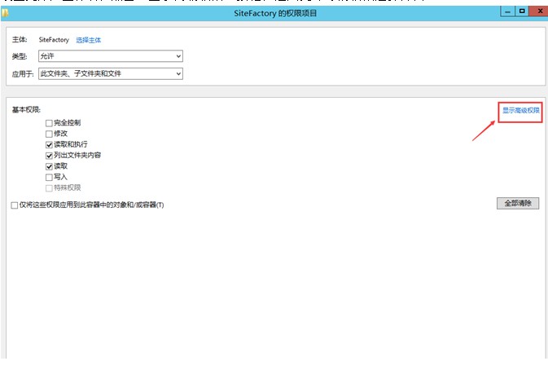The image size is (548, 370).
Task: Click the title bar text SiteFactory 的权限项目
Action: pyautogui.click(x=274, y=13)
